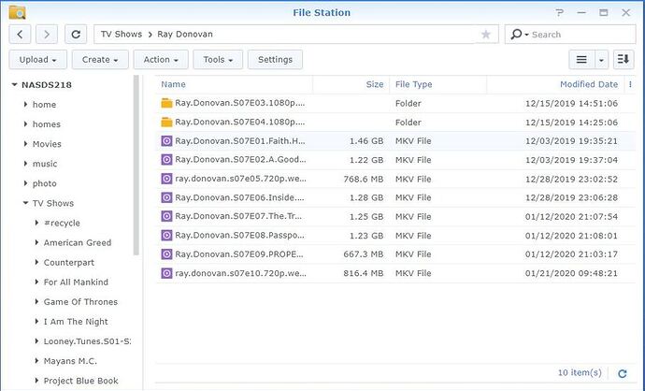Select the Ray.Donovan.S07E03 folder icon
This screenshot has width=645, height=391.
[166, 103]
